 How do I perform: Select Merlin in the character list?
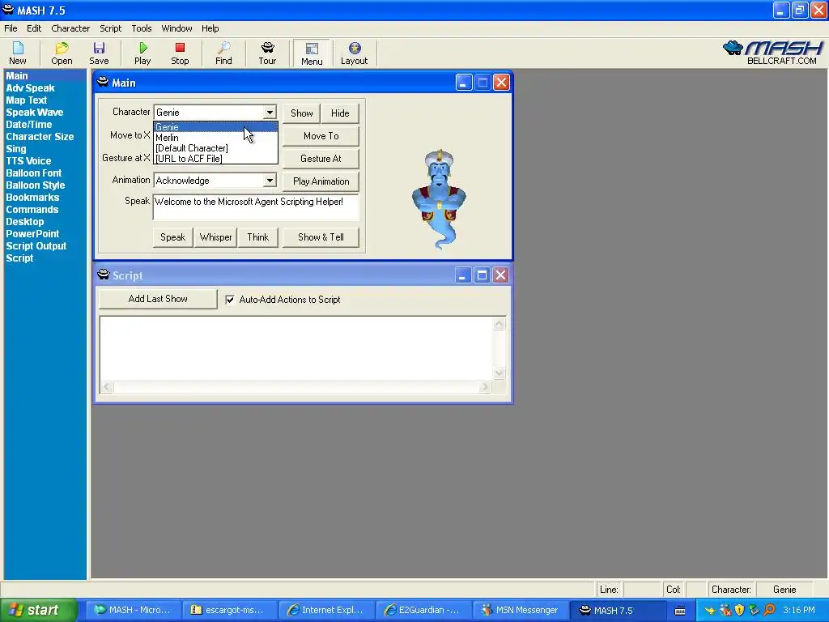pos(215,138)
